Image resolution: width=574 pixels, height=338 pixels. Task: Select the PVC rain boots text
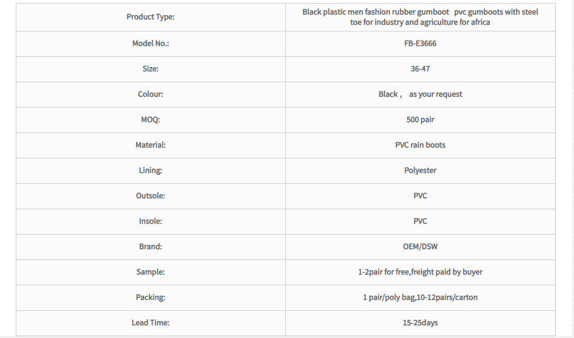pos(420,145)
